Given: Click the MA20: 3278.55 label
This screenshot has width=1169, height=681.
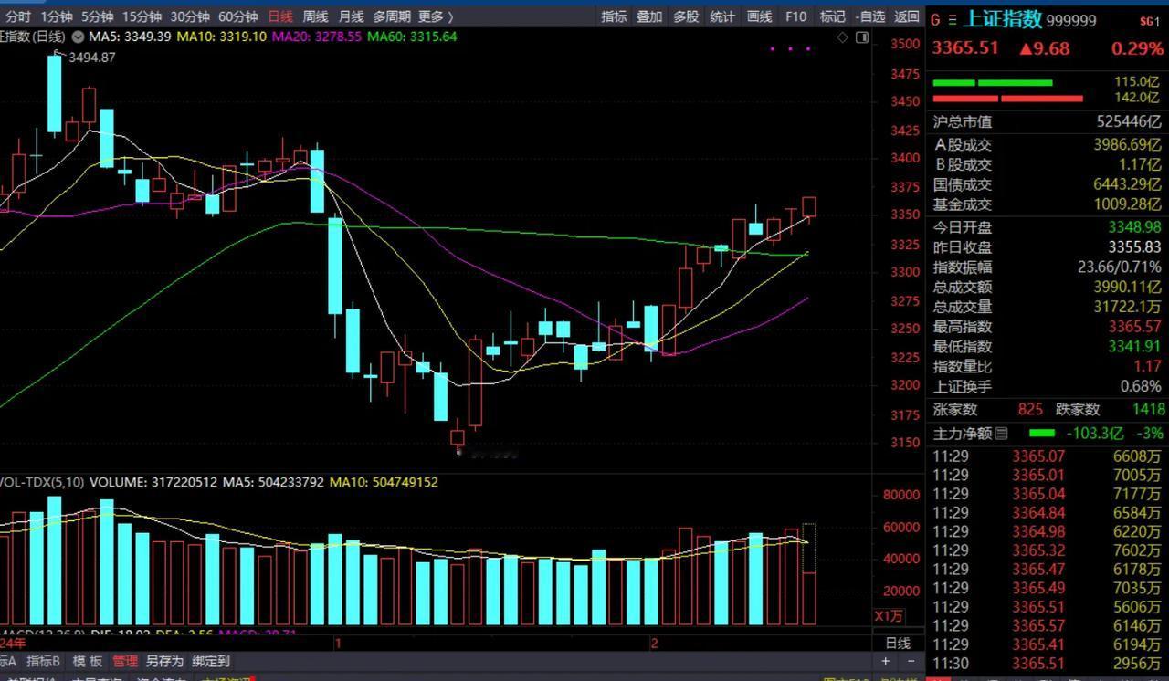Looking at the screenshot, I should 317,37.
